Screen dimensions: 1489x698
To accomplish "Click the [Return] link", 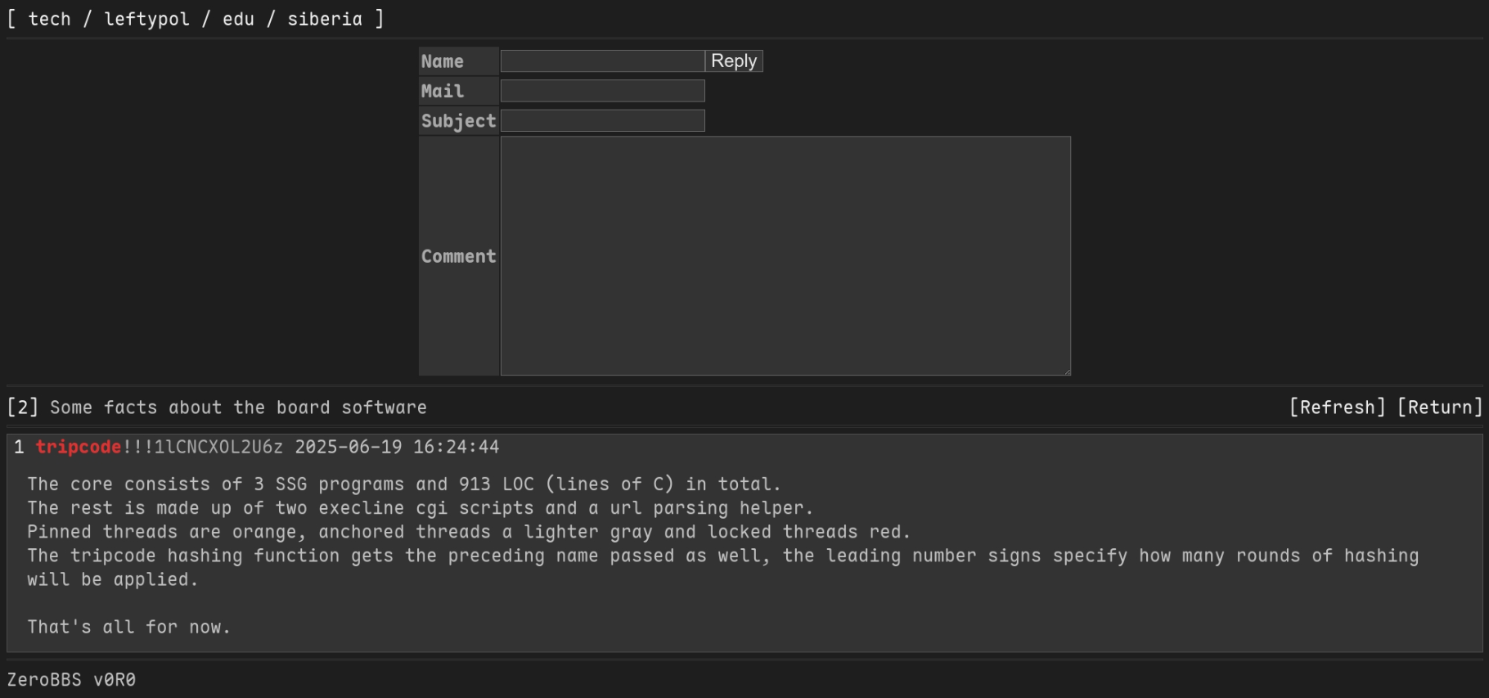I will [1439, 408].
